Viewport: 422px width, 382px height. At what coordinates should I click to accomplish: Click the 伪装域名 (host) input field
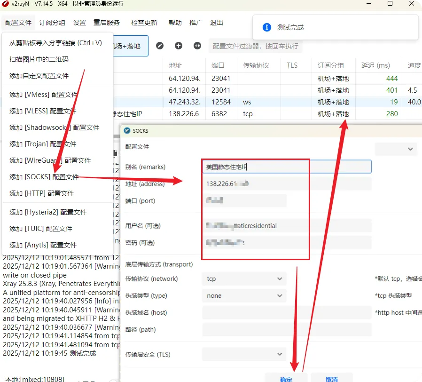(287, 312)
